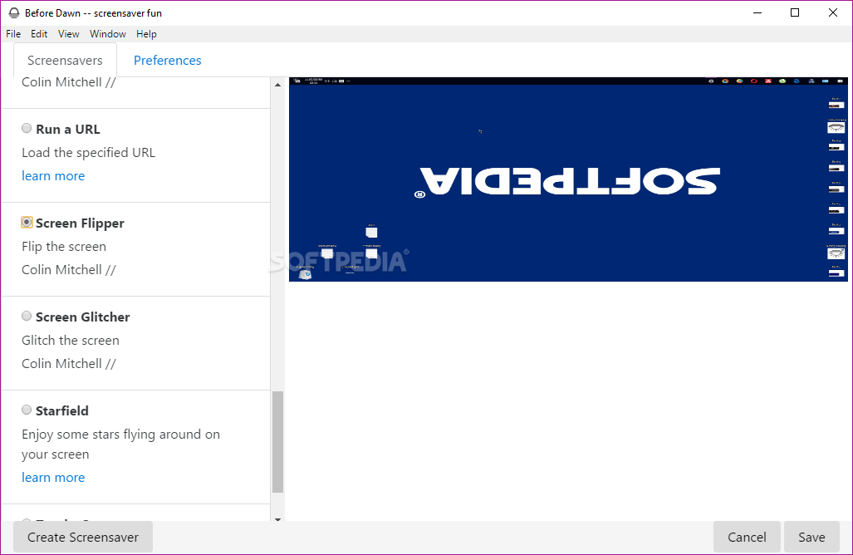Select the Run a URL screensaver
Screen dimensions: 853x555
pos(26,129)
